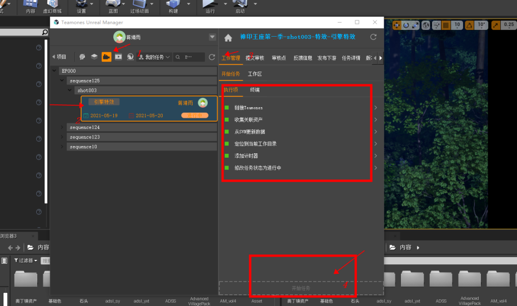Open surface snapping options in viewport
The image size is (517, 306).
point(436,25)
